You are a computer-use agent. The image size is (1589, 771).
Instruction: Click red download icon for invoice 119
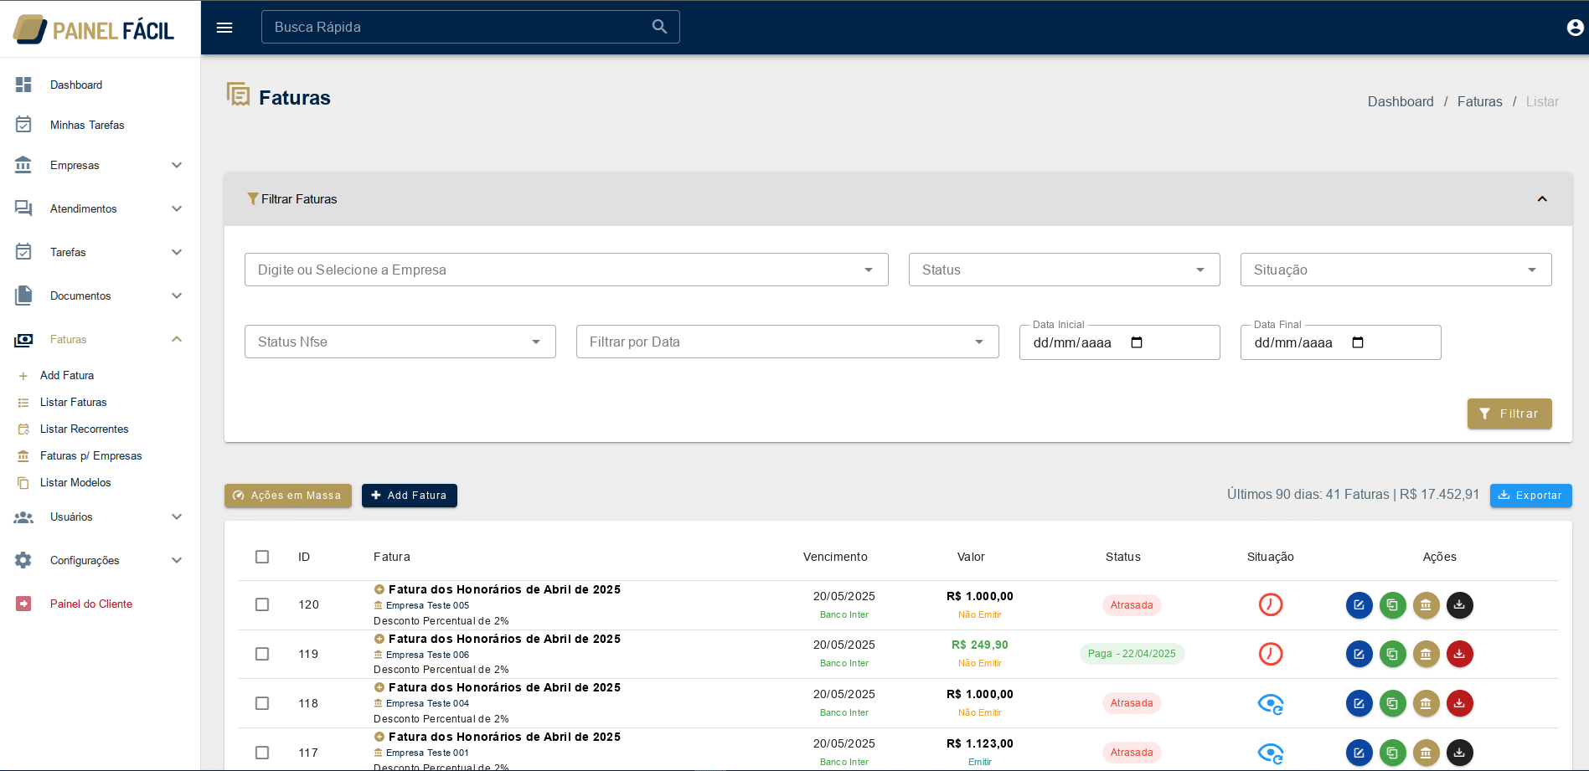1459,654
